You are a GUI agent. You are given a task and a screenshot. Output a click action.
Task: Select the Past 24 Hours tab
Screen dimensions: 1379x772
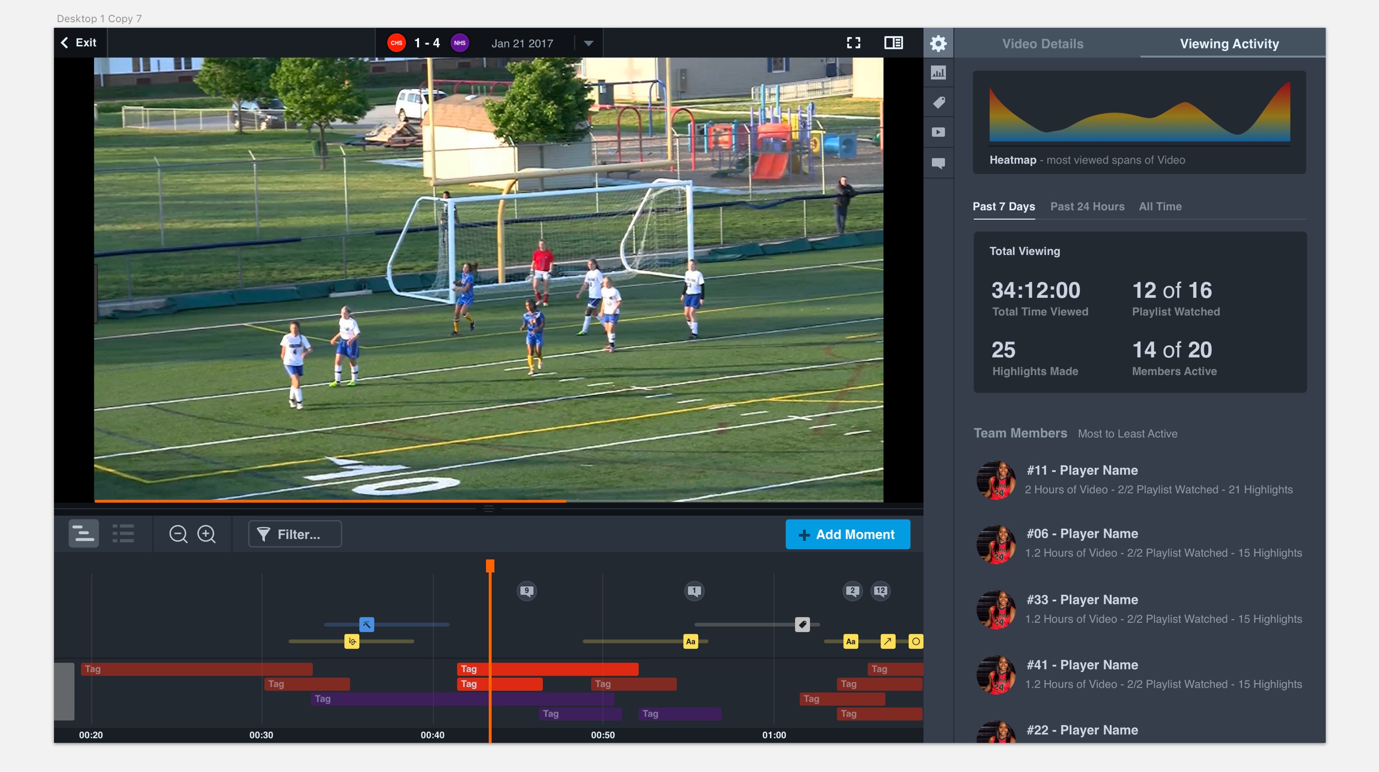point(1087,206)
